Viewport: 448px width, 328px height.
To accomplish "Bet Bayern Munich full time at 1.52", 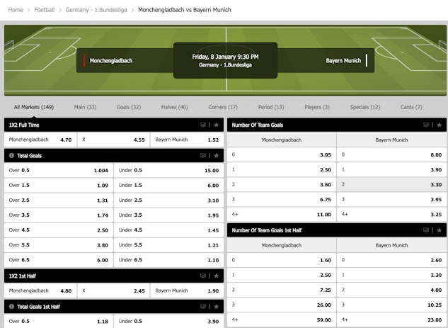I will [x=187, y=140].
